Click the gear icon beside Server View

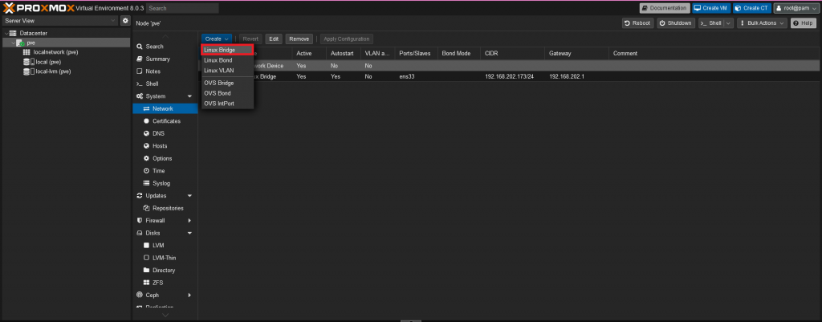(125, 20)
